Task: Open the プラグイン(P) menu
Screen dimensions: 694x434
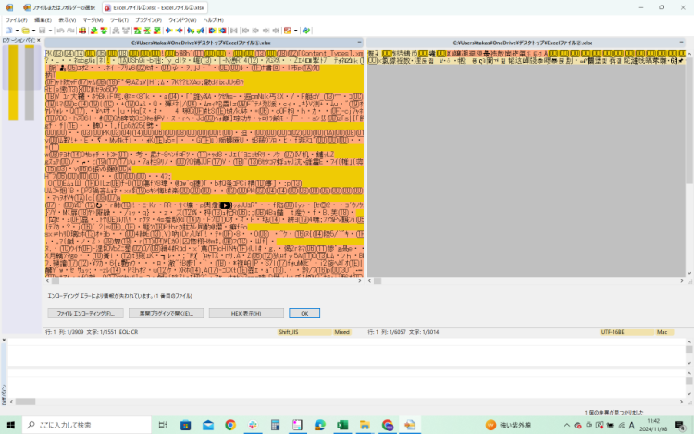Action: tap(148, 19)
